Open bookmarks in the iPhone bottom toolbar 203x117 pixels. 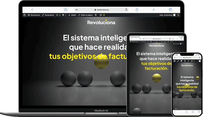193,112
